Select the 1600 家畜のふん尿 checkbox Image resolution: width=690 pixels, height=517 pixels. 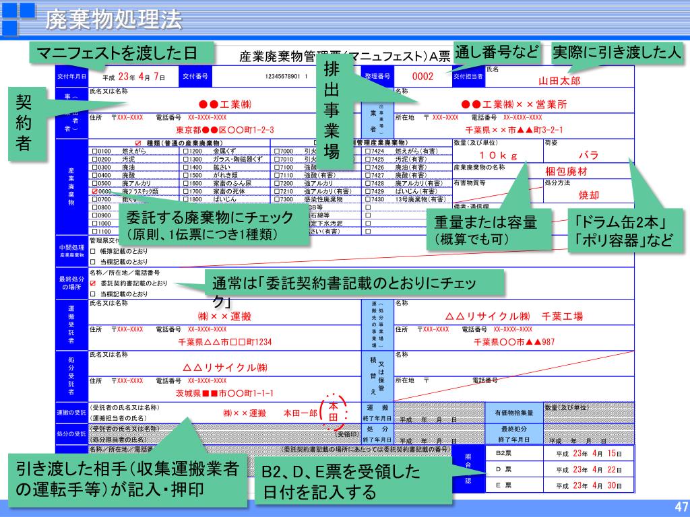coord(186,183)
